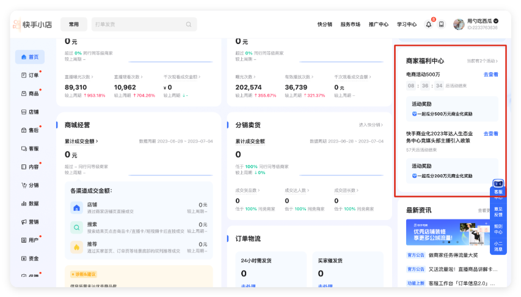Open 服务市场 in top navigation

pyautogui.click(x=350, y=24)
